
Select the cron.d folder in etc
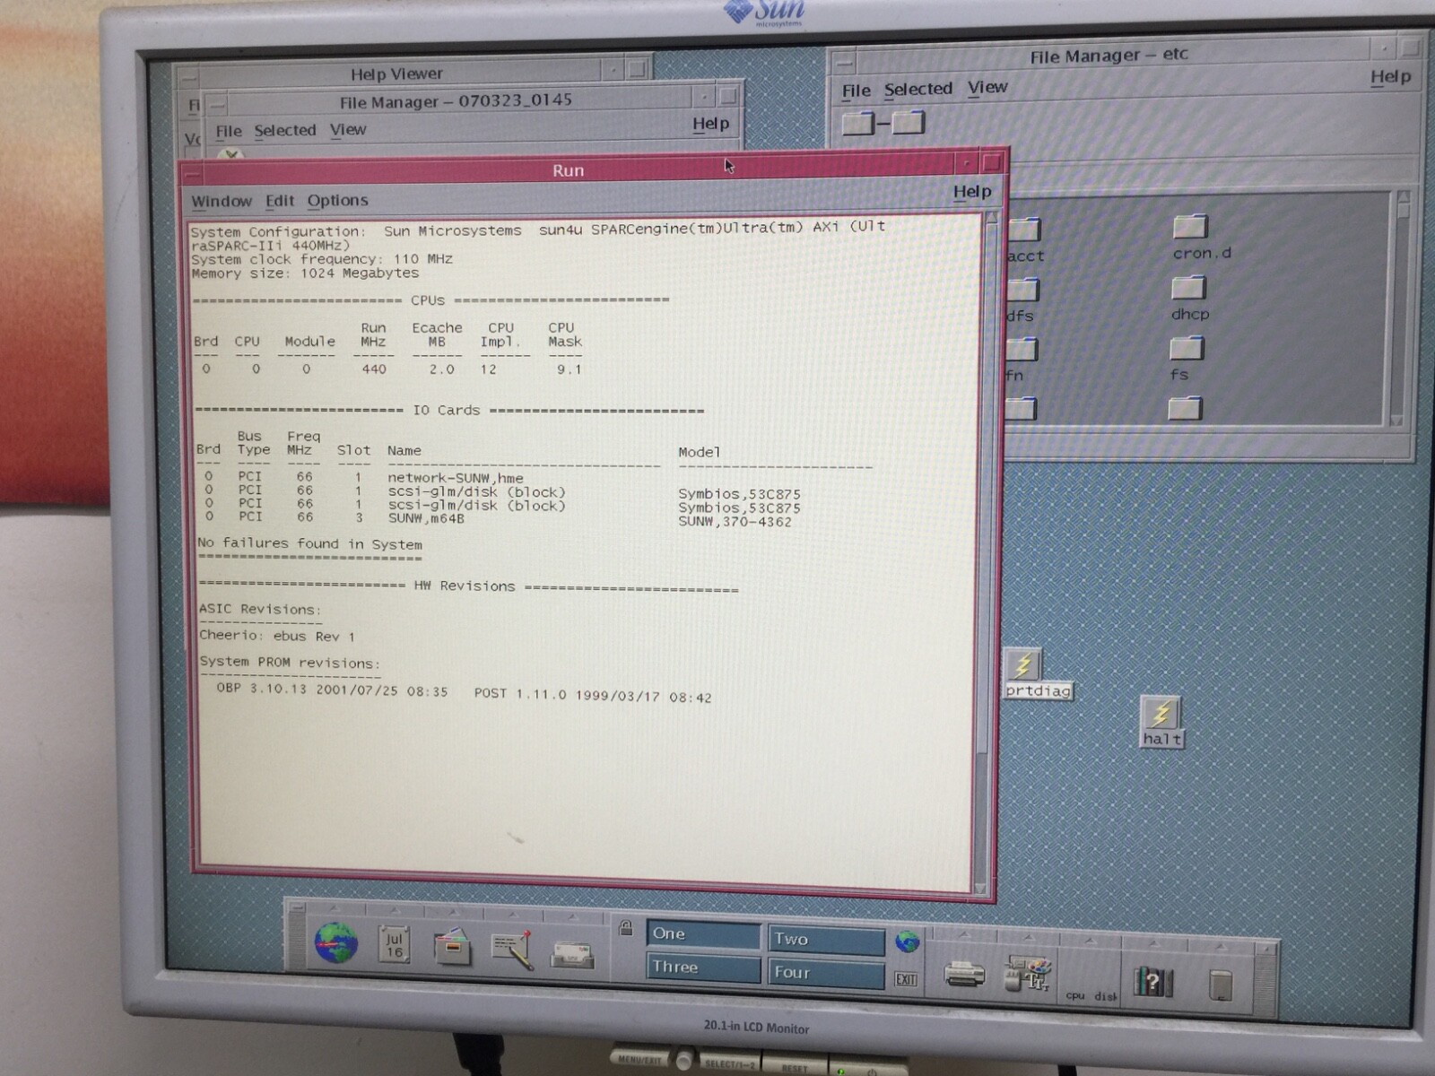coord(1201,238)
